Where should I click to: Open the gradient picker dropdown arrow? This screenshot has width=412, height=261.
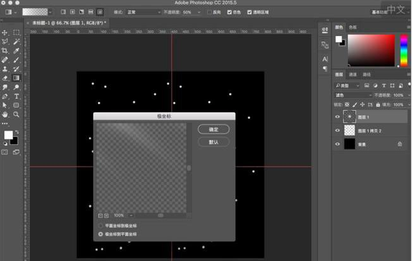coord(50,12)
